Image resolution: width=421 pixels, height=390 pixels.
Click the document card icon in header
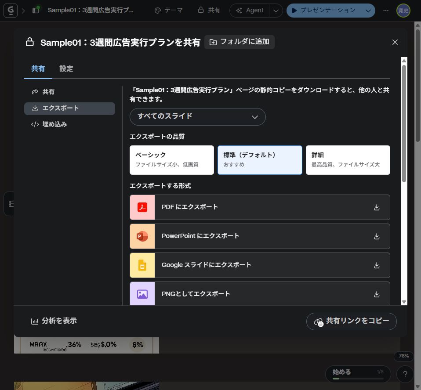coord(36,10)
